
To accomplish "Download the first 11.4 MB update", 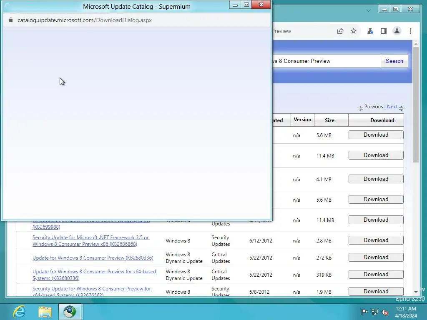I will [x=376, y=155].
